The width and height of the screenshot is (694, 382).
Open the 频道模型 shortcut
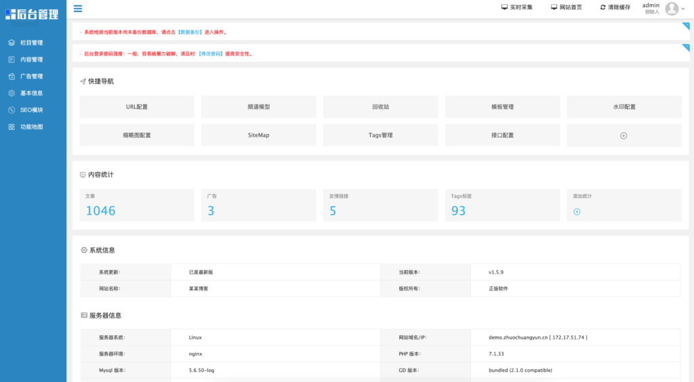[x=259, y=106]
